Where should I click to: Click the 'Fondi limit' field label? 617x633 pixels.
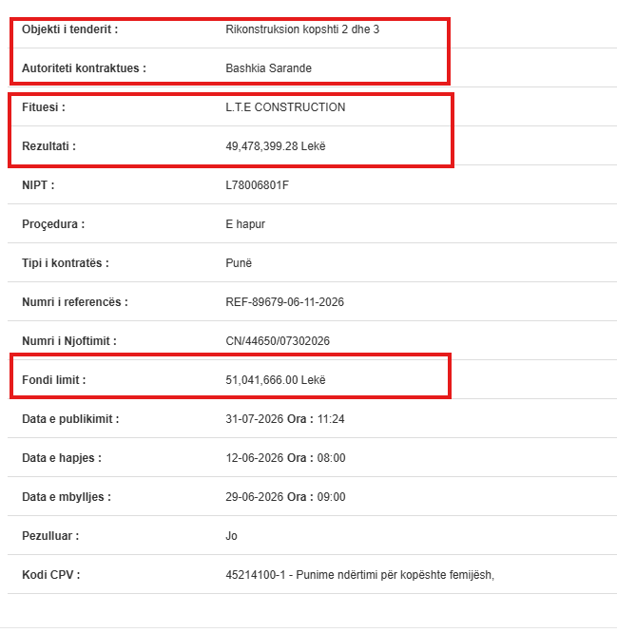(53, 380)
